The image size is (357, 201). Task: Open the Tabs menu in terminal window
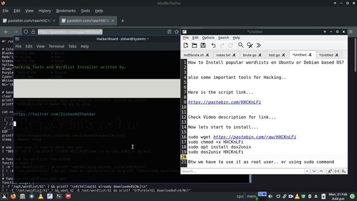click(73, 46)
